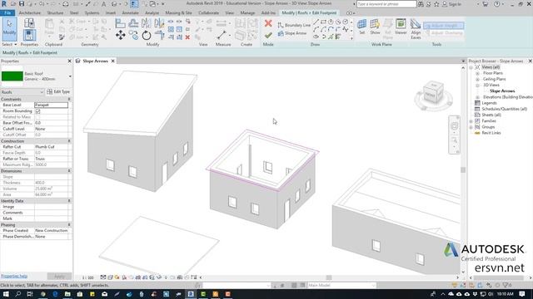Close the Slope Arrows view tab

[x=113, y=61]
